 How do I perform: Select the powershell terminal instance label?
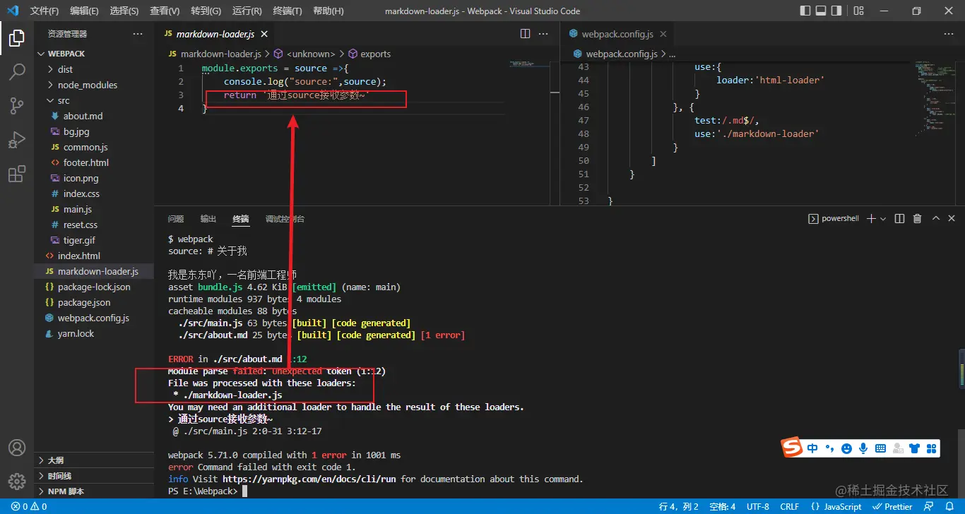tap(834, 219)
